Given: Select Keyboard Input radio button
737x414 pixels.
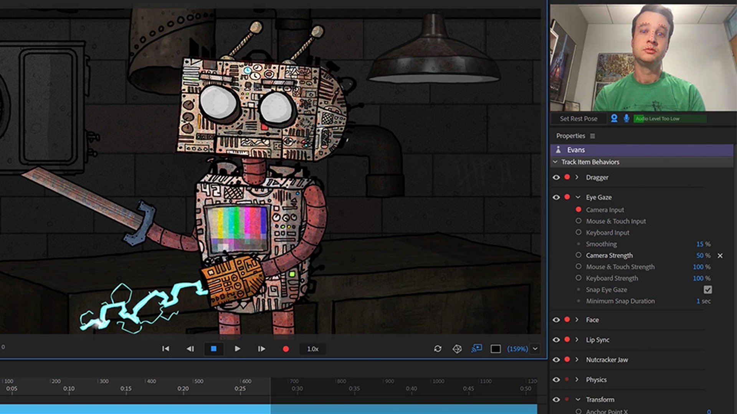Looking at the screenshot, I should click(x=578, y=232).
